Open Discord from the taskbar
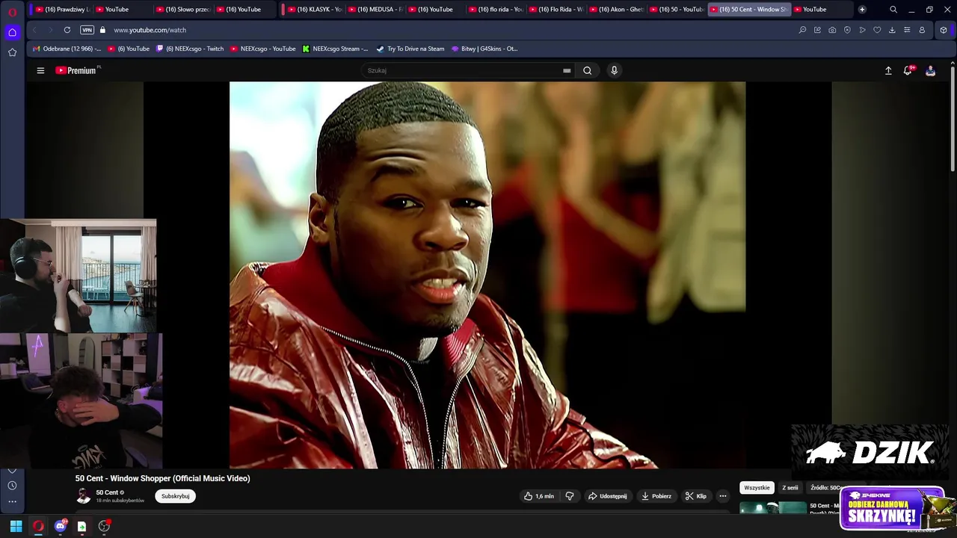 coord(61,526)
